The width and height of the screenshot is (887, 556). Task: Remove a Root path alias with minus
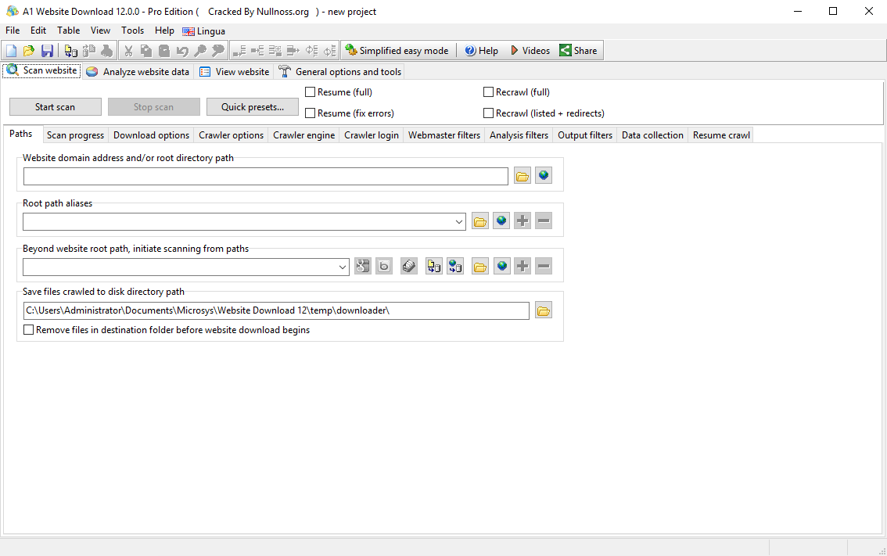544,221
